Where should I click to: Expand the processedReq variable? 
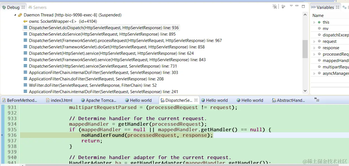[x=314, y=54]
